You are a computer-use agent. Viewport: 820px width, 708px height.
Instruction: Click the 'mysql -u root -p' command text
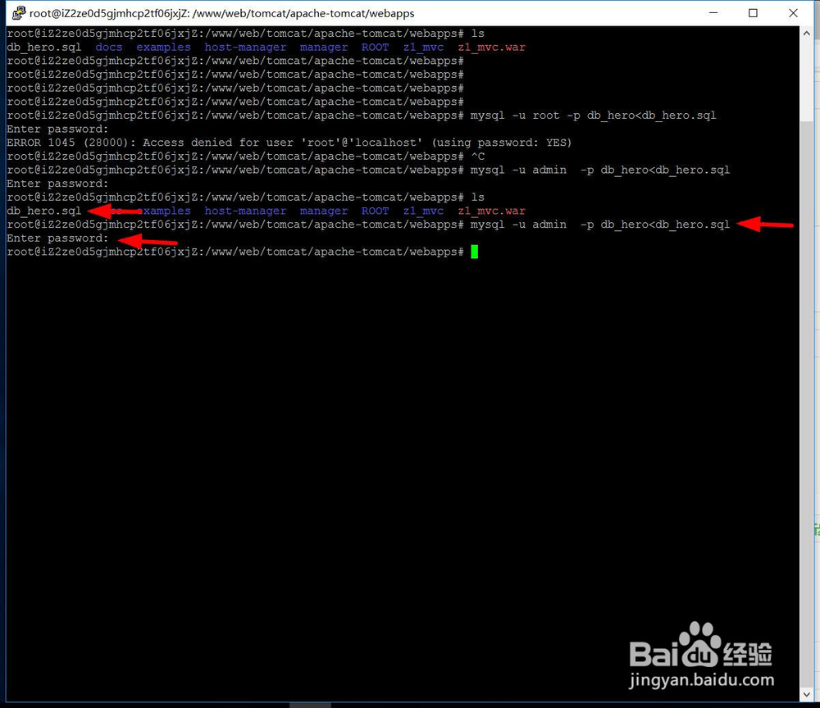coord(593,116)
